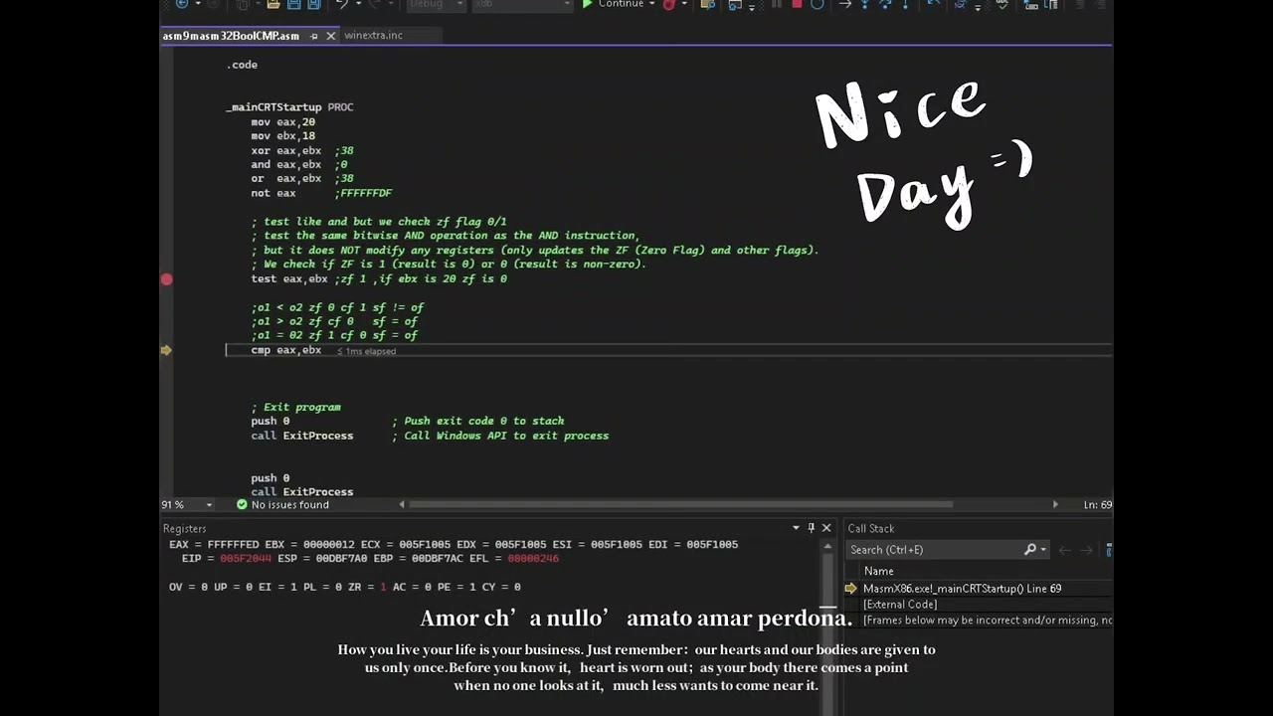Click the editor horizontal scrollbar right arrow

1055,504
